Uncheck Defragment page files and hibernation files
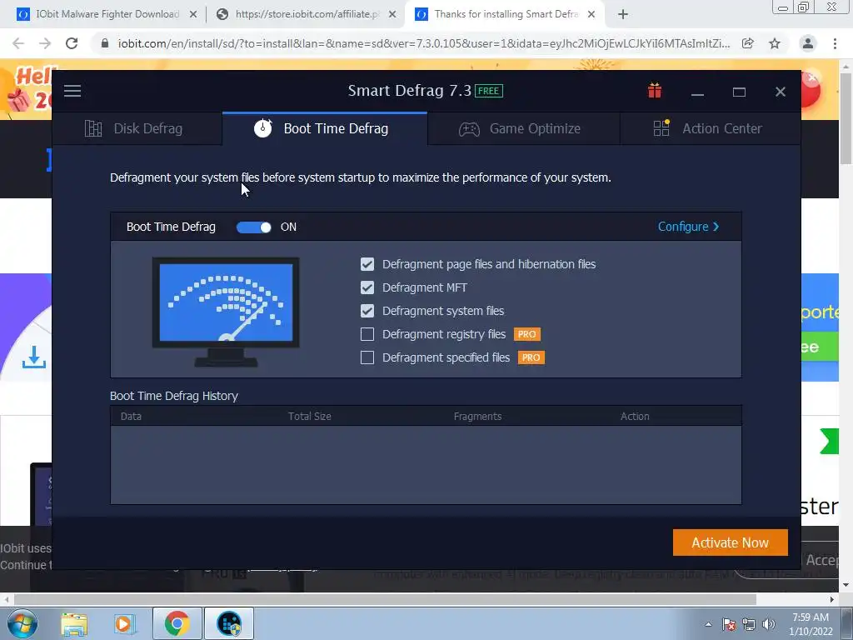The width and height of the screenshot is (853, 640). 367,264
